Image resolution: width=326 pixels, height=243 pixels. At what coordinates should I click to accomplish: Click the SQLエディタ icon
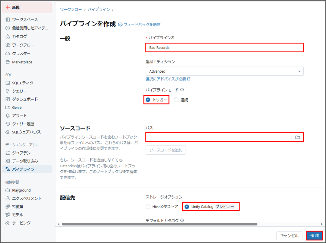click(8, 83)
